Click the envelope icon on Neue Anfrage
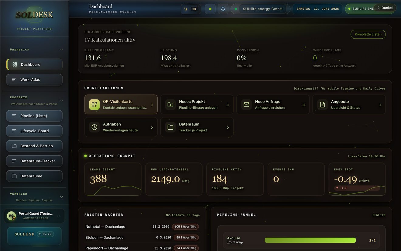Image resolution: width=401 pixels, height=251 pixels. 246,104
